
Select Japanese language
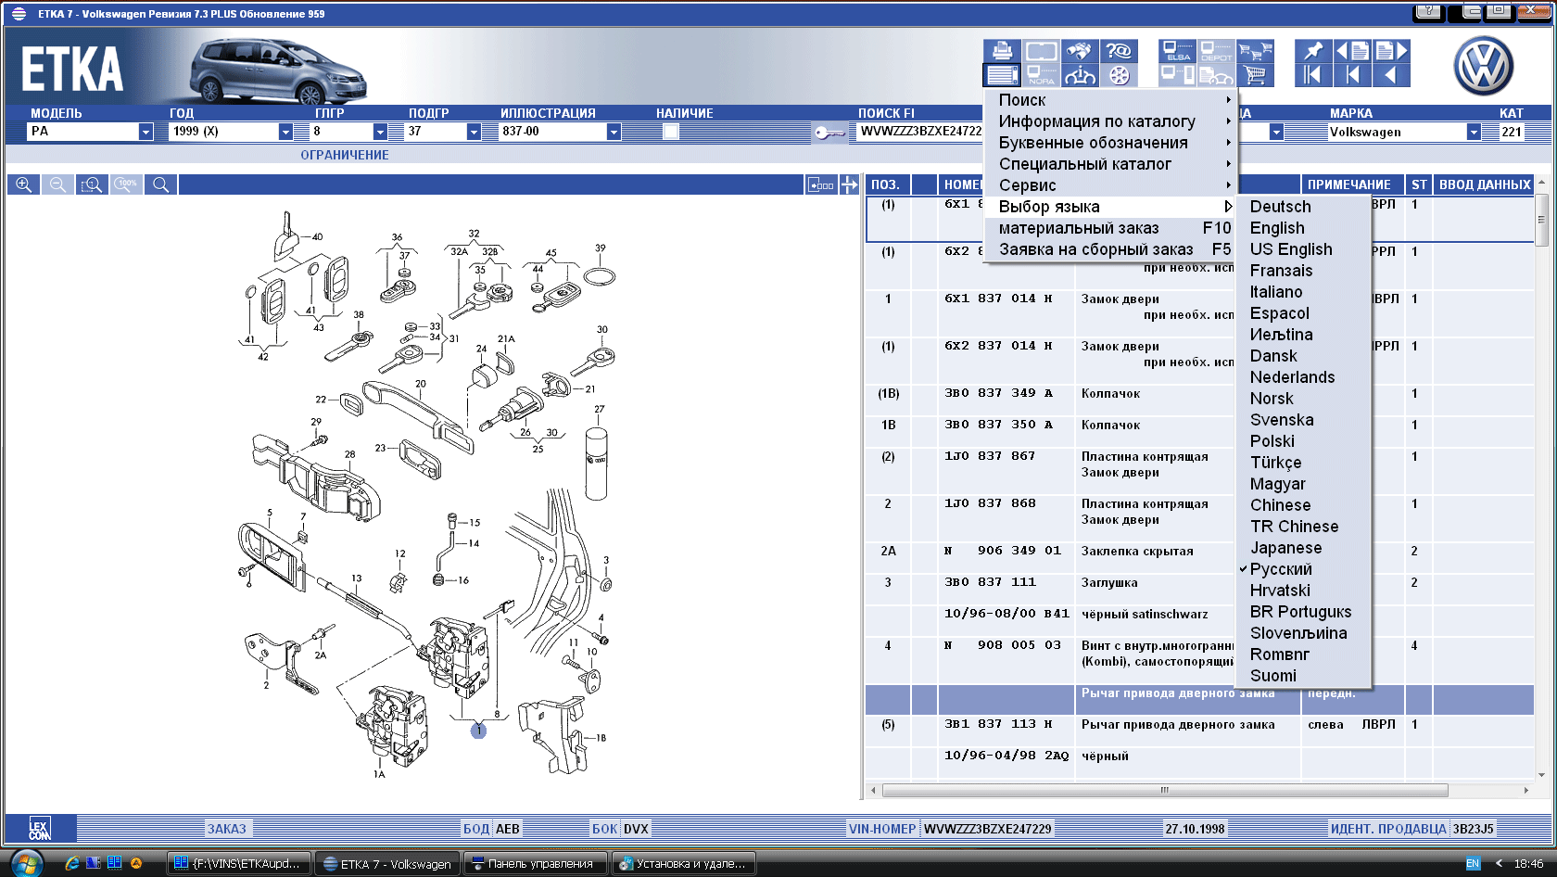(x=1305, y=548)
